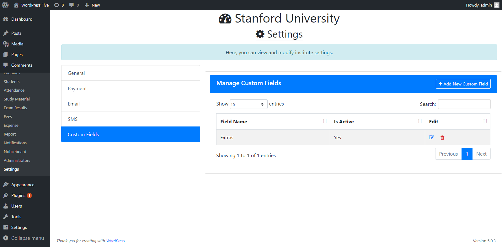Open the Report submenu item
Viewport: 502px width, 247px height.
click(10, 134)
